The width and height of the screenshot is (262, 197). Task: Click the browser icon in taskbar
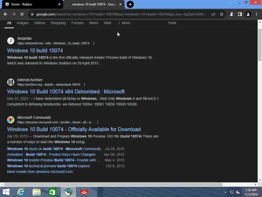[68, 192]
